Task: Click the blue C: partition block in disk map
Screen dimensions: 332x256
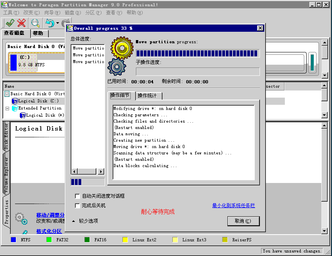Action: (14, 63)
